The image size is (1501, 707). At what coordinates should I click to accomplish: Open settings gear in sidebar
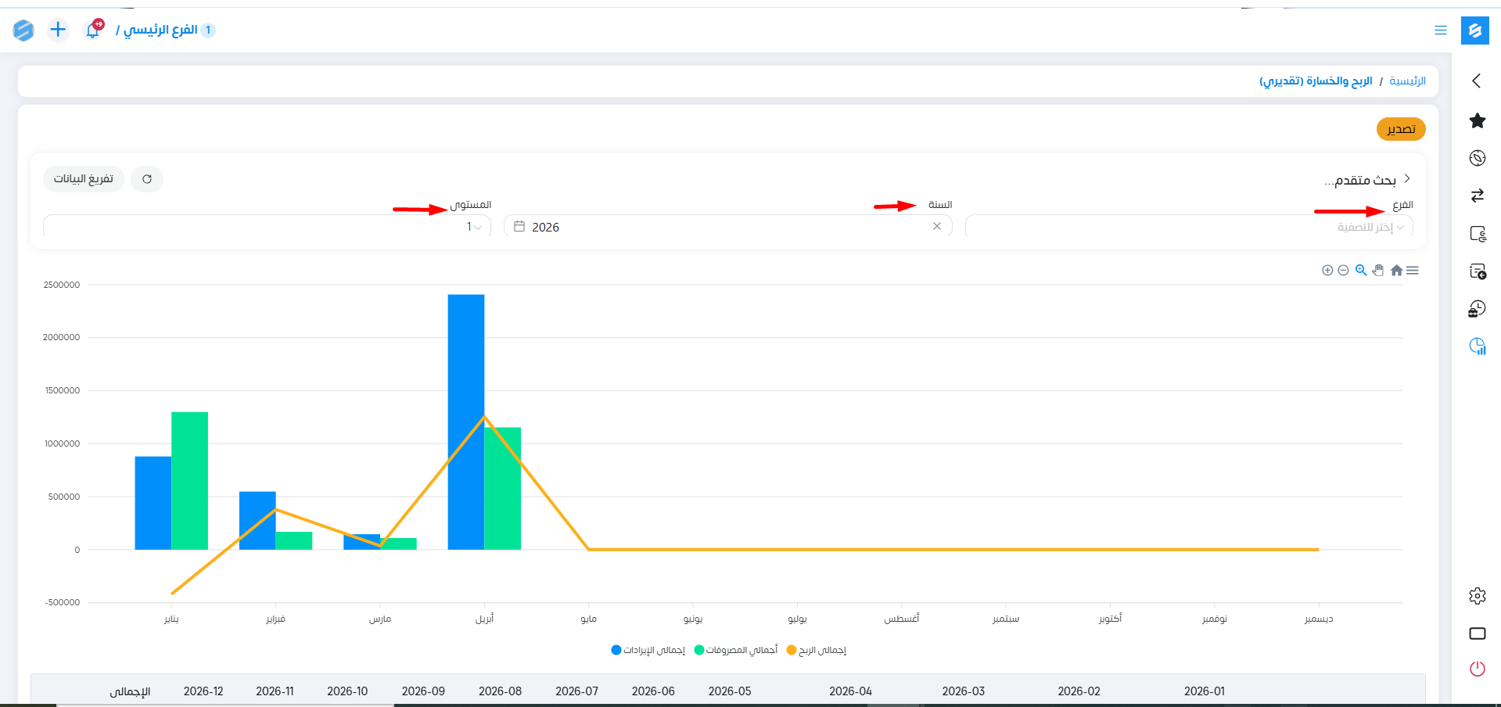click(x=1477, y=596)
